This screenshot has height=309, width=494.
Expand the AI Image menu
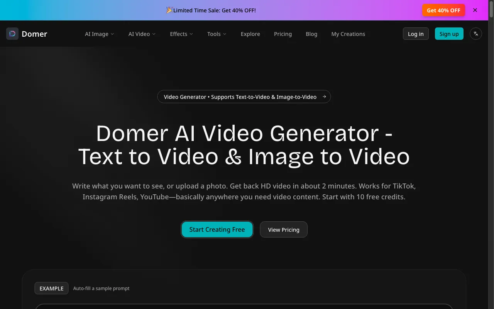click(x=100, y=34)
